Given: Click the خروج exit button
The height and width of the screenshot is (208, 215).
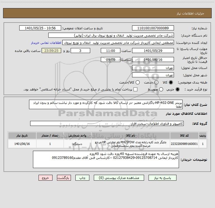Looking at the screenshot, I should click(x=46, y=178).
